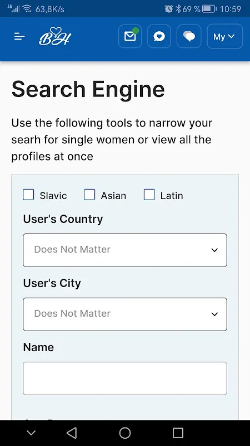Tap the Android home circle icon

(124, 433)
